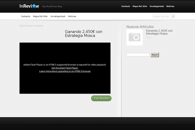Viewport: 195px width, 130px height.
Task: Open Uncategorized in dark top menu
Action: (157, 6)
